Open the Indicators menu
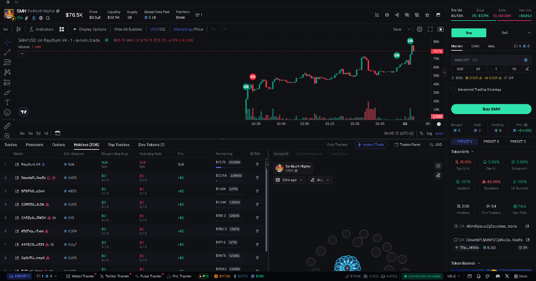The height and width of the screenshot is (281, 536). (42, 29)
